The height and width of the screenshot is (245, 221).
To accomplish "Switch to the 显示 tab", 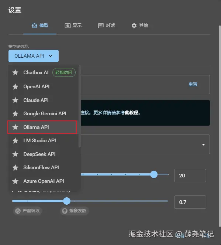I will coord(73,25).
